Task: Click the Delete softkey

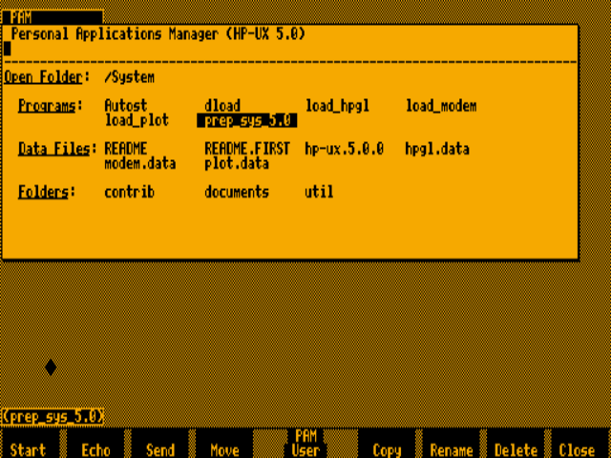Action: (516, 444)
